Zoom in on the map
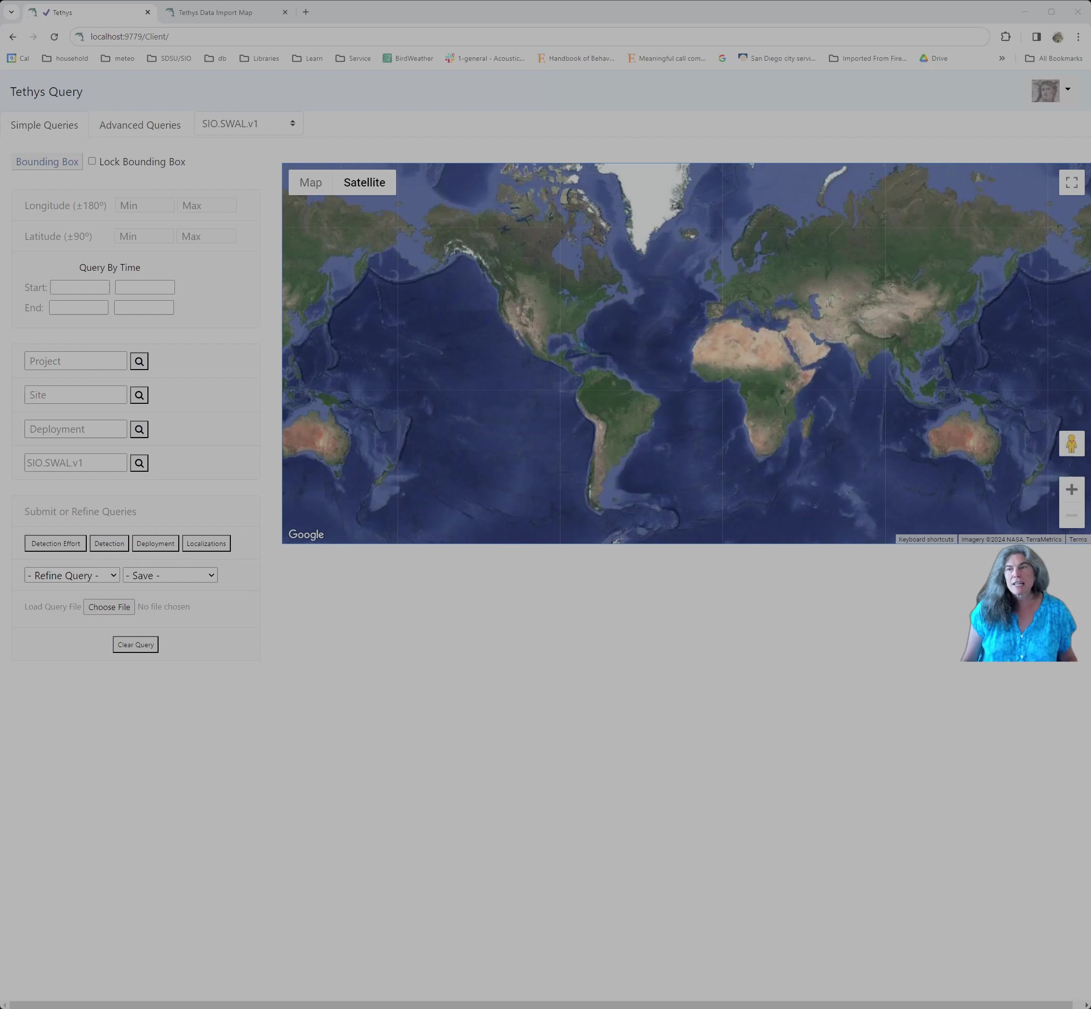Screen dimensions: 1091x1009 pyautogui.click(x=1072, y=489)
